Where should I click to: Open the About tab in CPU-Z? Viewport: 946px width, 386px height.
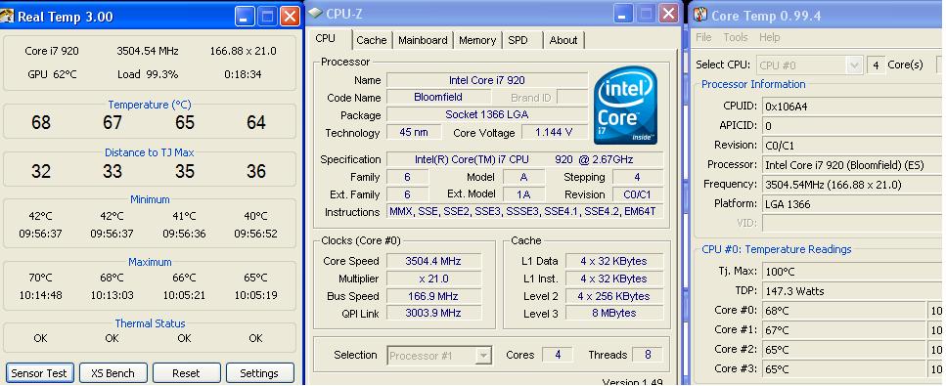pyautogui.click(x=563, y=40)
